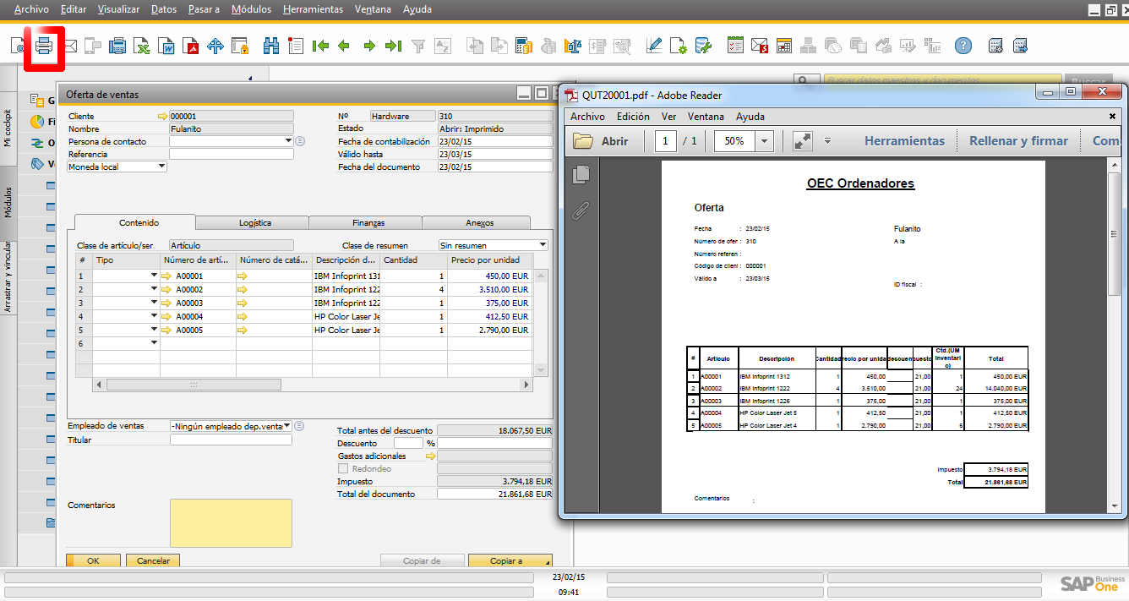Open the Copiar a dropdown button

pyautogui.click(x=510, y=560)
